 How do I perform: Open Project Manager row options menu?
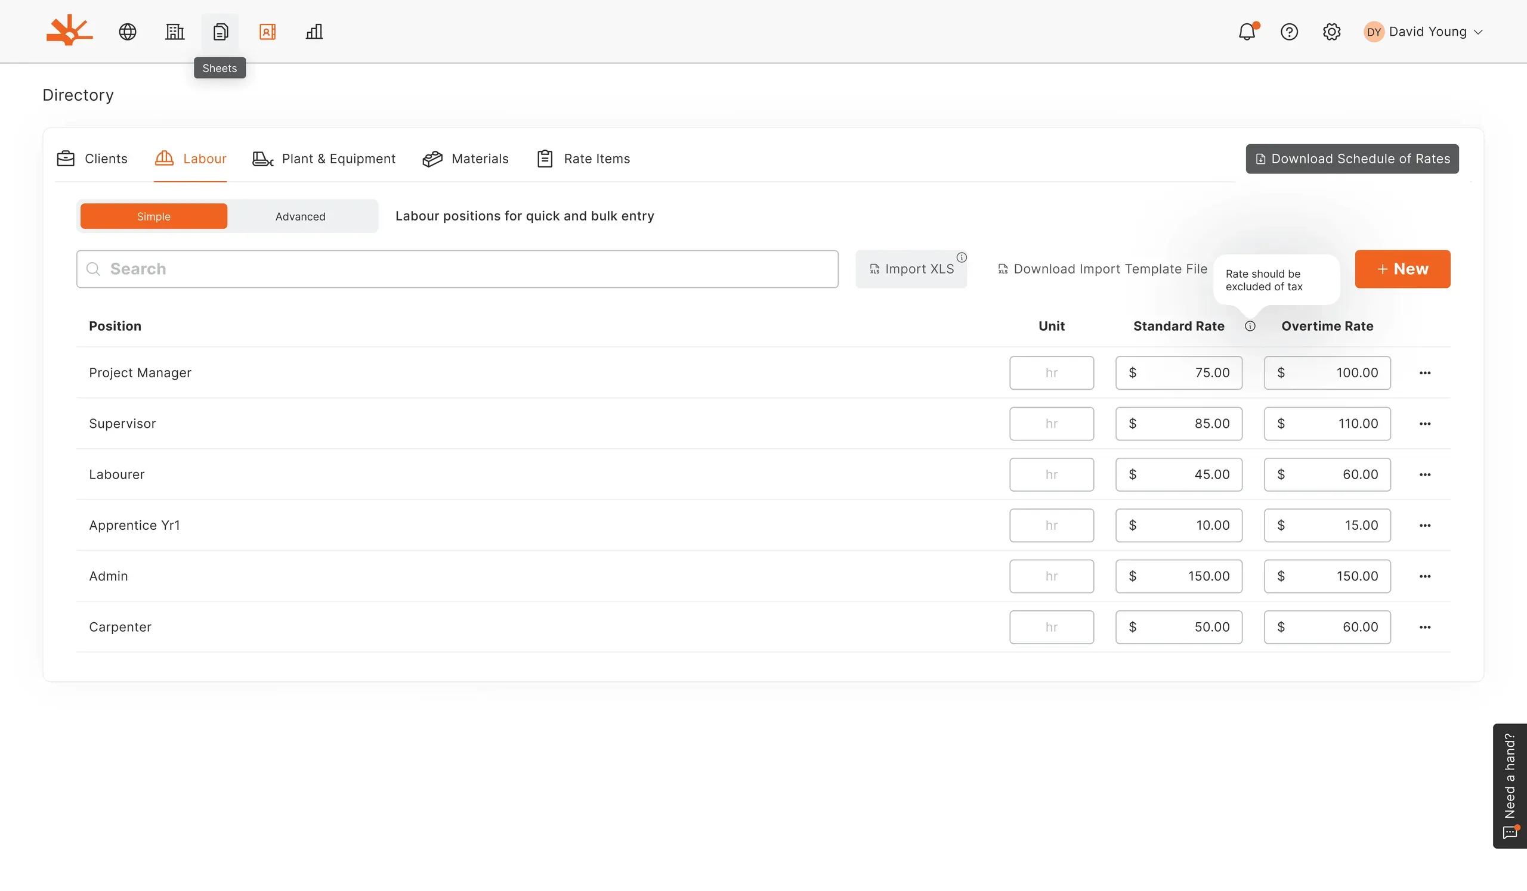coord(1424,373)
